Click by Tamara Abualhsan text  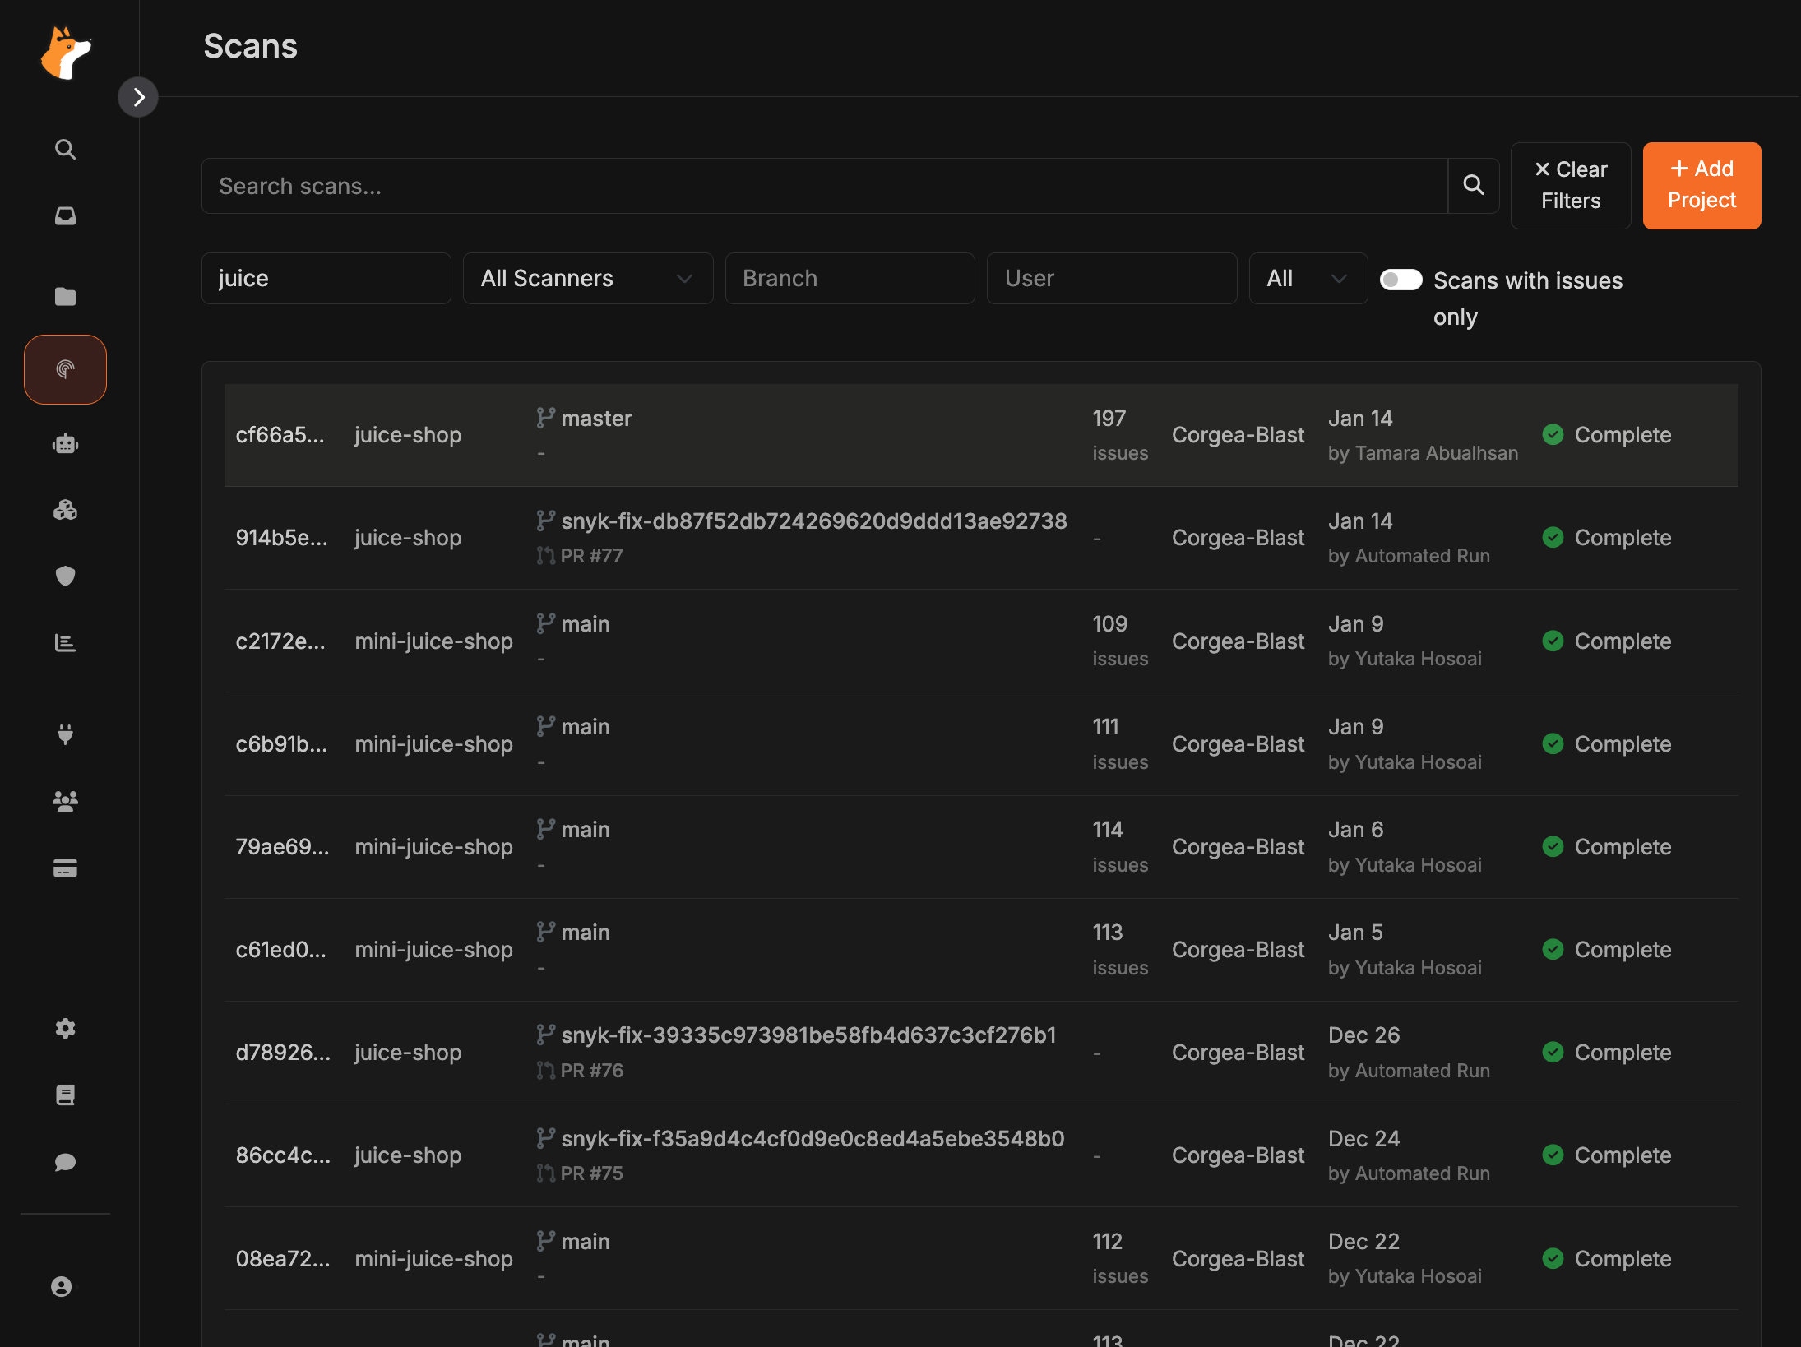1423,453
